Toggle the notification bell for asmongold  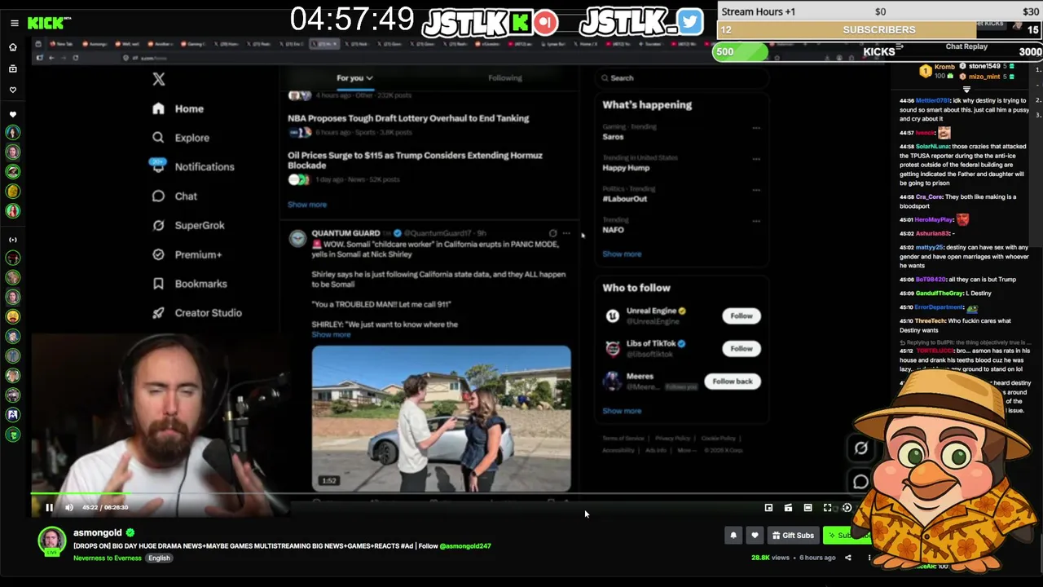coord(733,536)
